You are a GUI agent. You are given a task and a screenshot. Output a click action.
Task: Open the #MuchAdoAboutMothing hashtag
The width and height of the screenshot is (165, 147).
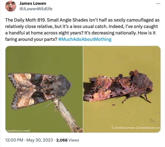click(85, 39)
